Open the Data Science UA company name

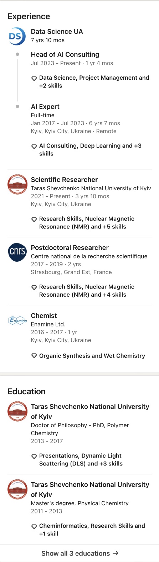57,31
